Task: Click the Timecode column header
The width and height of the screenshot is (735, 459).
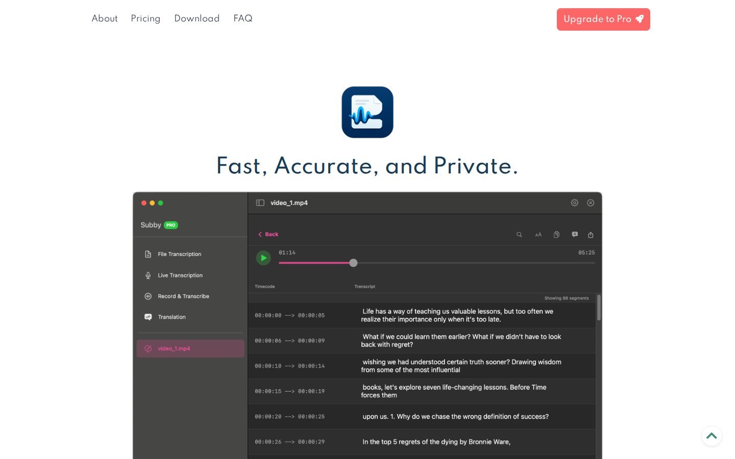Action: 265,287
